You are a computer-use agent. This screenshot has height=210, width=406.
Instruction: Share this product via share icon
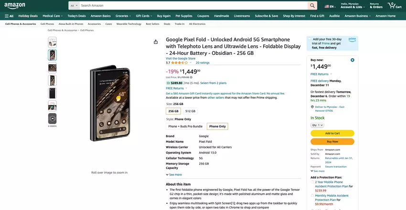click(x=156, y=42)
